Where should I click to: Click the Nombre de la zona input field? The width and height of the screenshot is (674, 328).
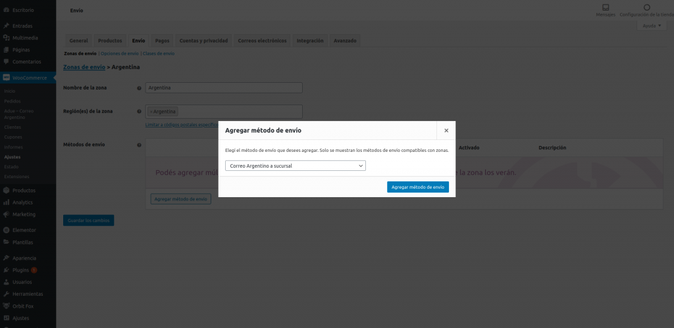[224, 87]
